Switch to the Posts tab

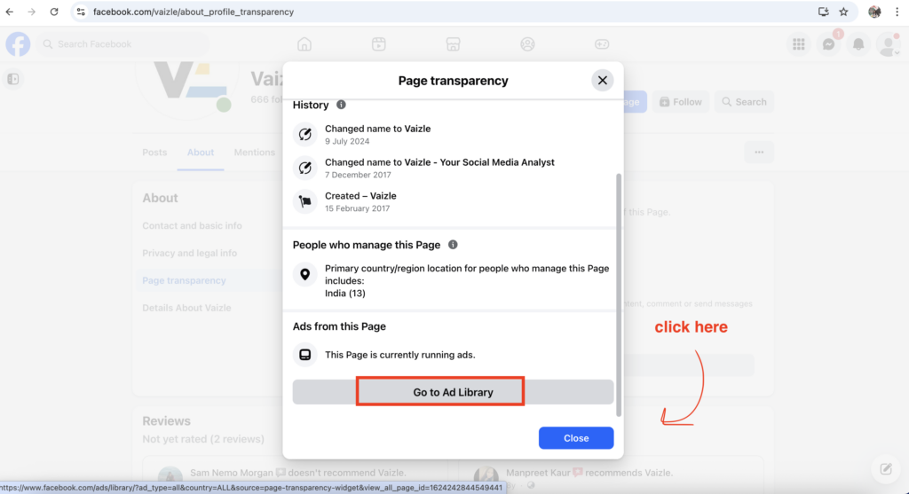tap(154, 153)
